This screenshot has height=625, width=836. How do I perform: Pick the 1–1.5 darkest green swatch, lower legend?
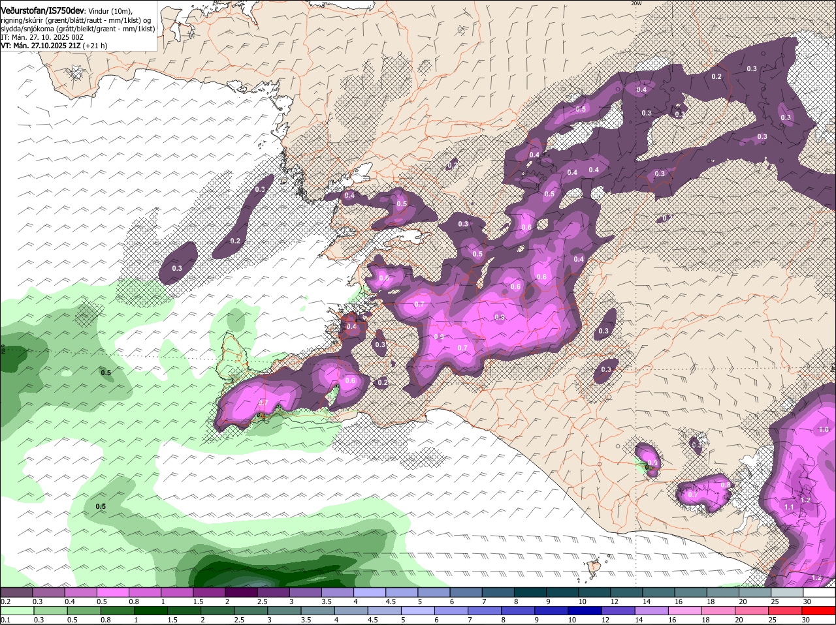pyautogui.click(x=152, y=610)
